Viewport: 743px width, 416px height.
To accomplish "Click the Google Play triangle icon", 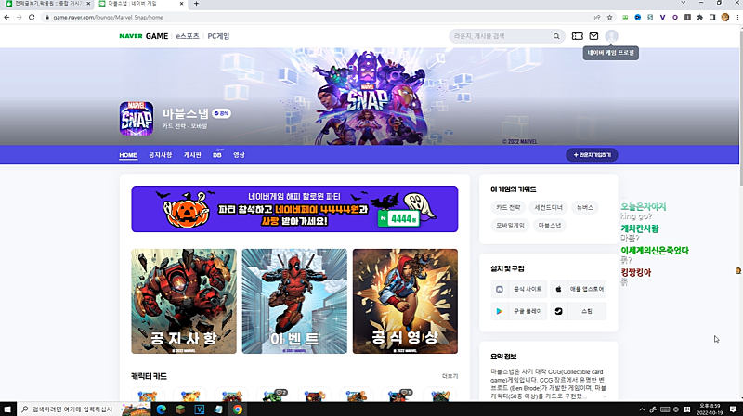I will tap(499, 311).
